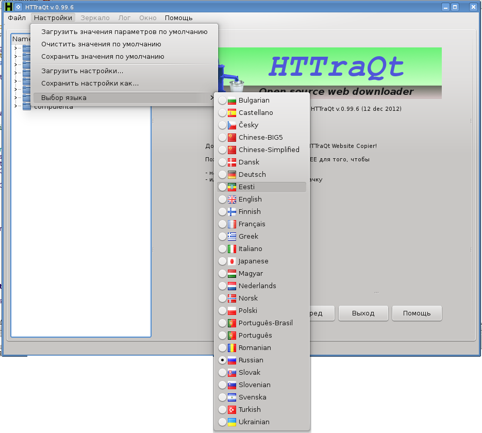The height and width of the screenshot is (433, 482).
Task: Click the German flag icon beside Deutsch
Action: (x=232, y=175)
